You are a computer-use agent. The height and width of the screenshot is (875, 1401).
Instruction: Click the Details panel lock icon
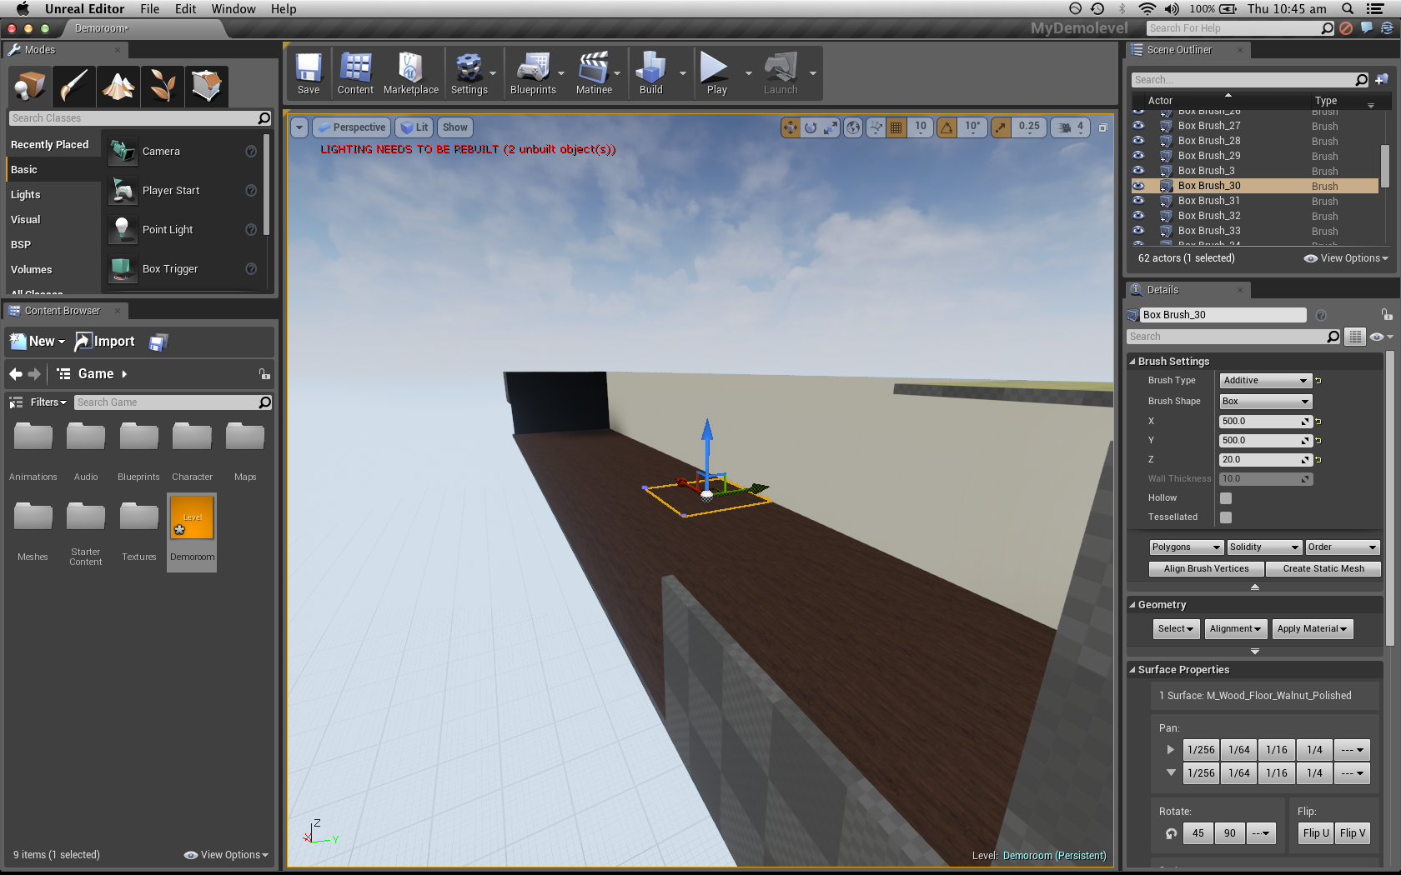click(x=1386, y=314)
